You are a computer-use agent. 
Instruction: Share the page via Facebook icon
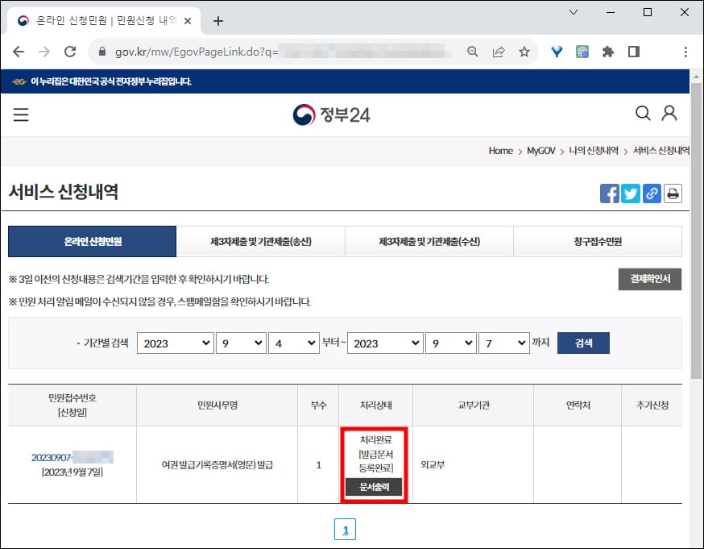(611, 193)
